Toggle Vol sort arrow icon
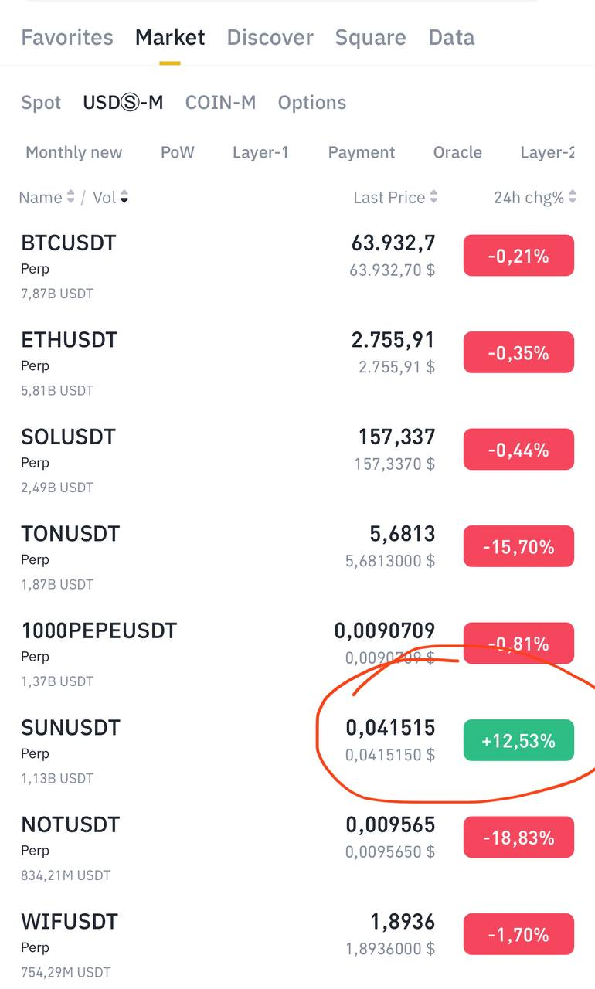 pyautogui.click(x=124, y=198)
